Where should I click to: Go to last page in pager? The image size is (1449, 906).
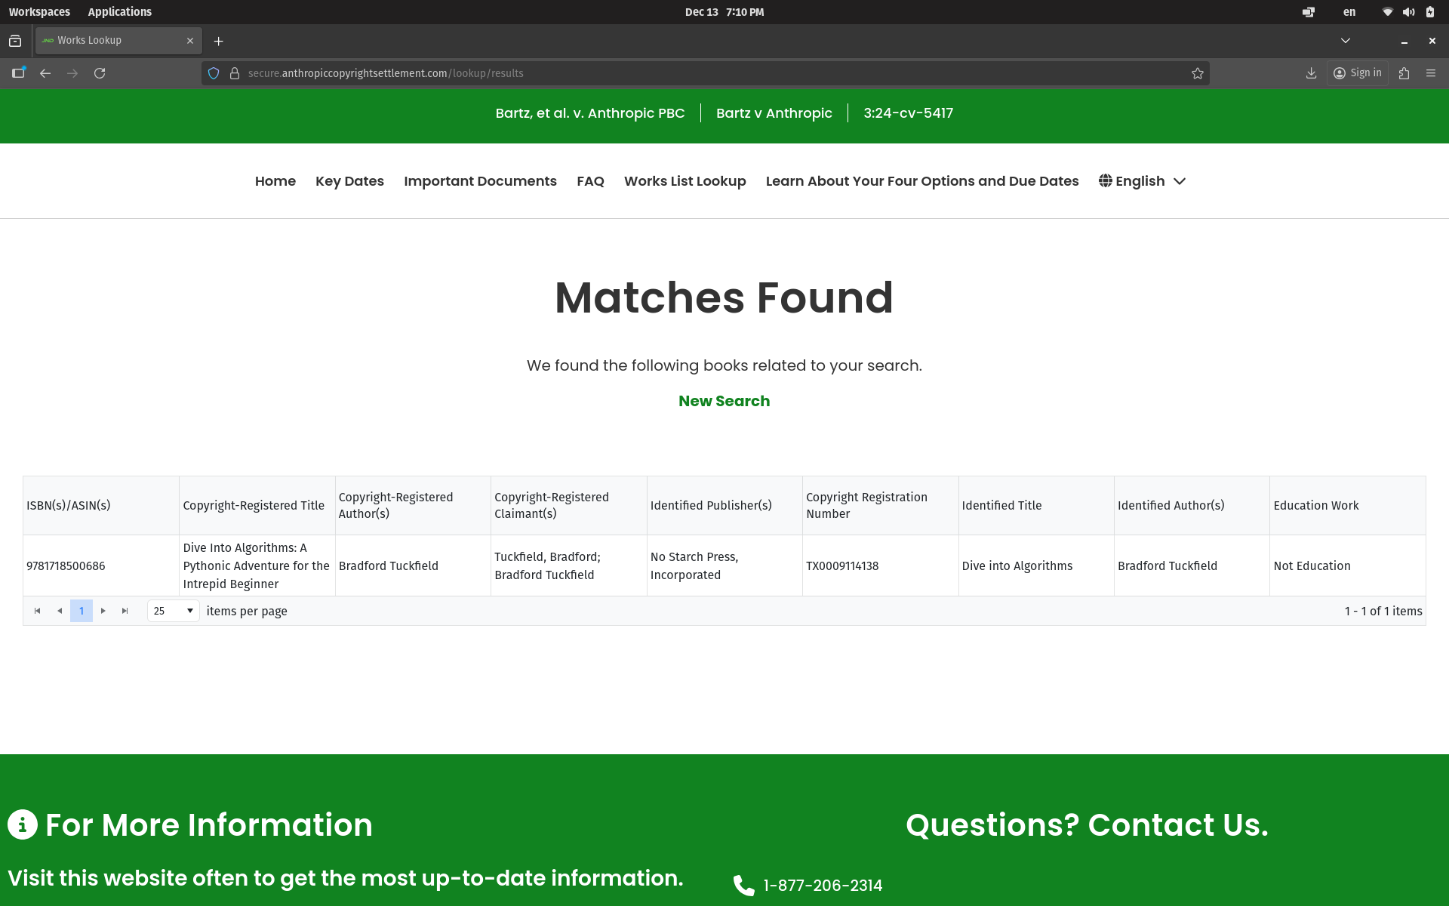tap(125, 611)
